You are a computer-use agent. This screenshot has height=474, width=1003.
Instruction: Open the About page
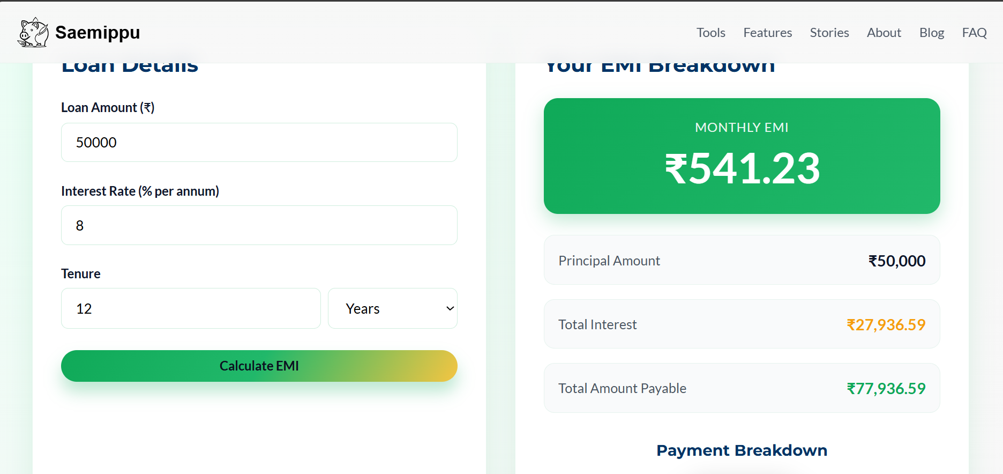coord(884,32)
